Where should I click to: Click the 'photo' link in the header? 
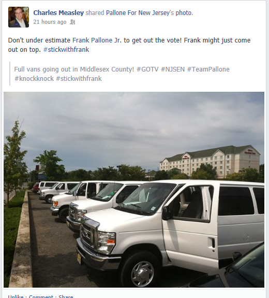point(184,13)
